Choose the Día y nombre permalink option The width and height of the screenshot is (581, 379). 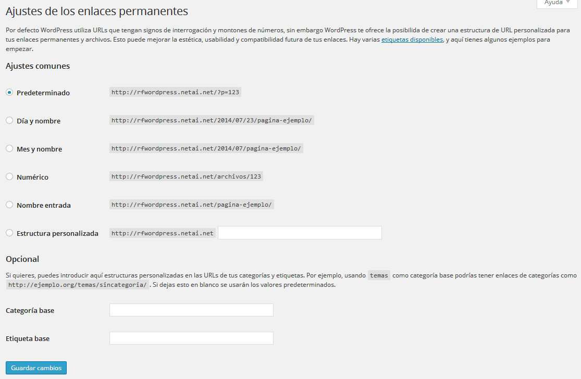point(9,121)
